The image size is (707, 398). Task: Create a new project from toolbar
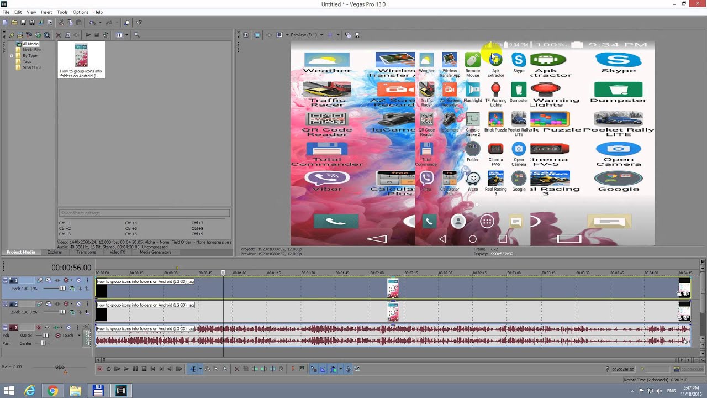click(x=6, y=23)
